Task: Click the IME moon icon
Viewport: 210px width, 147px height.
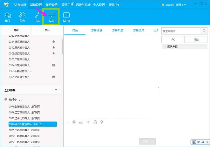Action: point(203,142)
